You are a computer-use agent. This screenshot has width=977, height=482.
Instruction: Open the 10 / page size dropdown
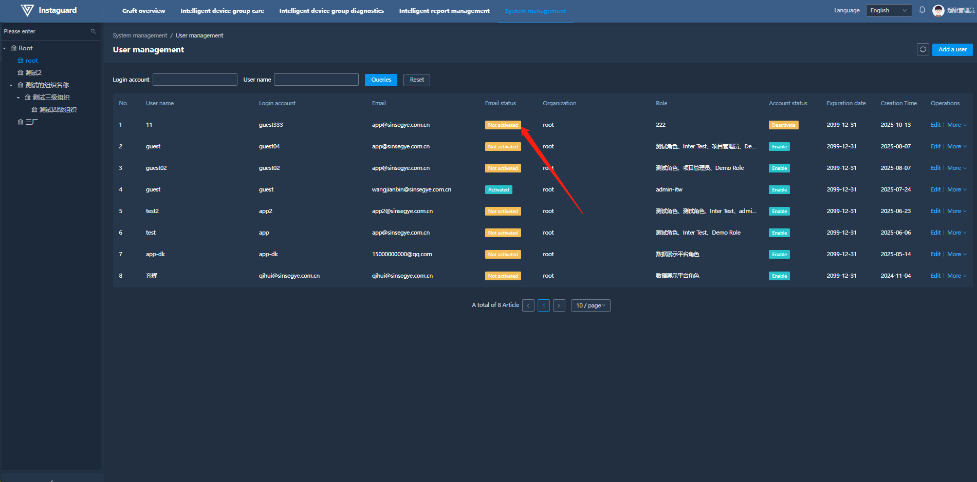(591, 305)
